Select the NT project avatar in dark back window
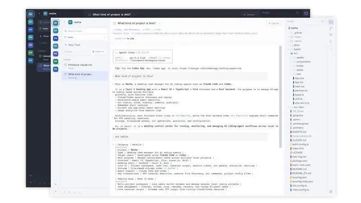The height and width of the screenshot is (203, 361). [x=31, y=22]
